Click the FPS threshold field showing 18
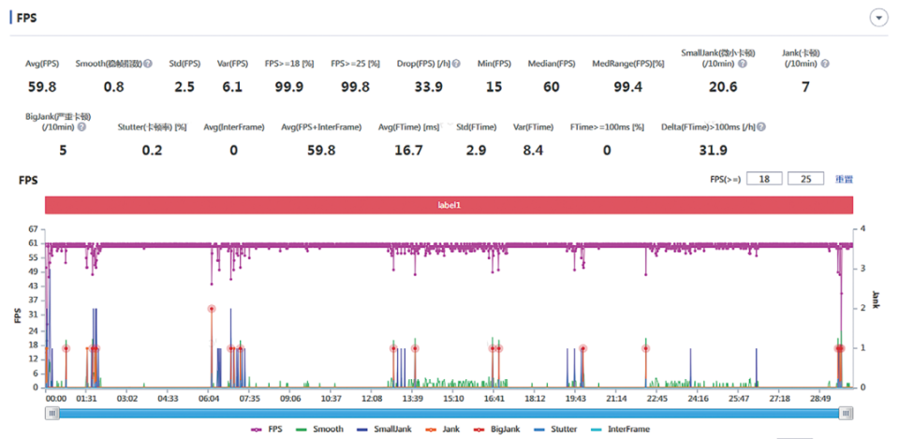Viewport: 899px width, 439px height. coord(765,179)
